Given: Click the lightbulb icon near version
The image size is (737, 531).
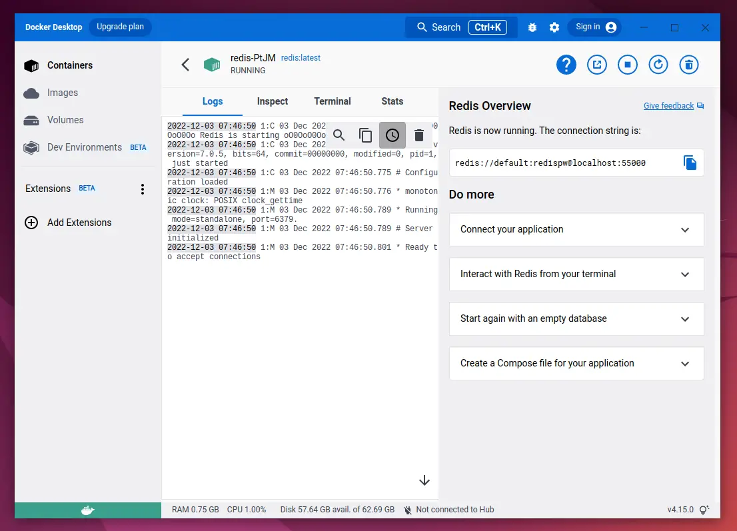Looking at the screenshot, I should (704, 510).
